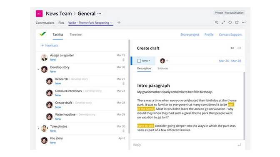Click the New task button
Viewport: 280px width, 157px height.
pyautogui.click(x=50, y=46)
